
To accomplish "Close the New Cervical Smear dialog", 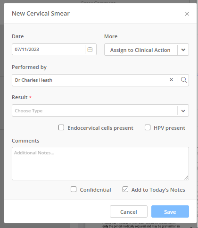I will [187, 14].
